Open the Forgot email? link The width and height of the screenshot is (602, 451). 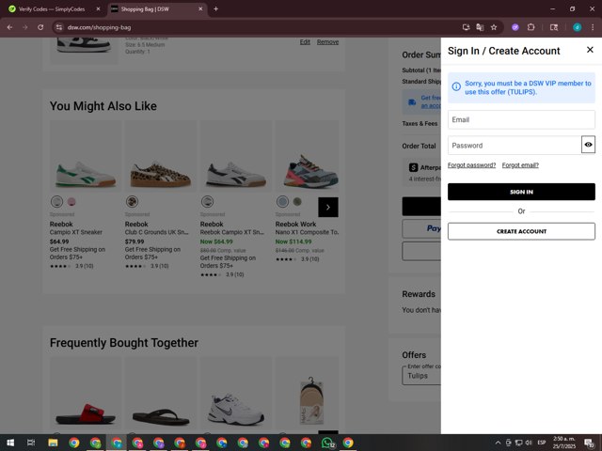click(520, 165)
